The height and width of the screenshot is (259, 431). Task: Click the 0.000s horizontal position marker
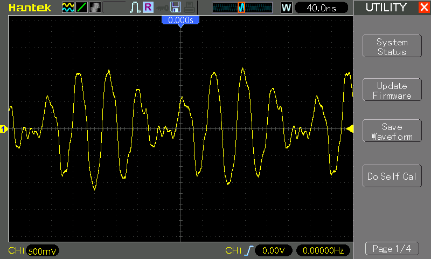coord(180,21)
